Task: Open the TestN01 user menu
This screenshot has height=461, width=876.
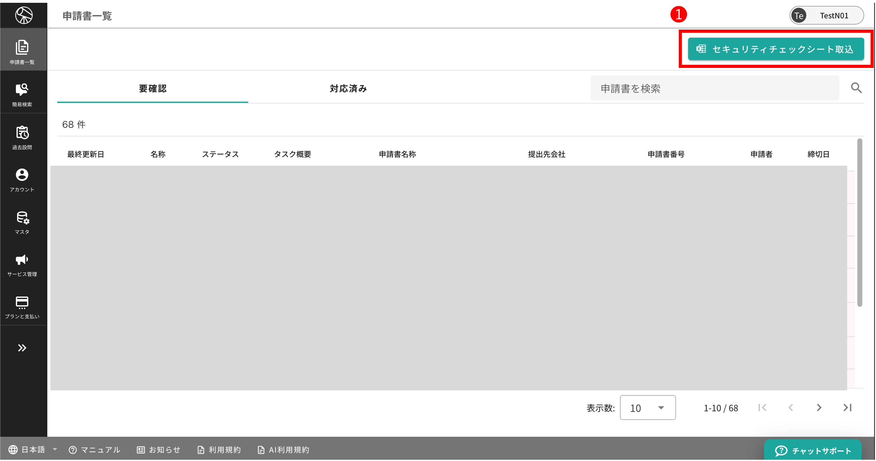Action: pos(826,16)
